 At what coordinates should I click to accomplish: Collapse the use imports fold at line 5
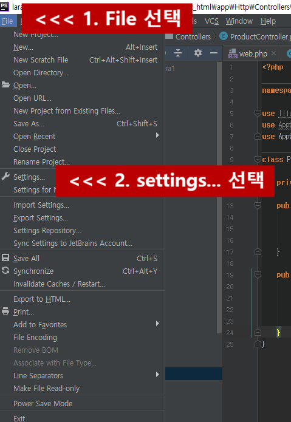(258, 114)
